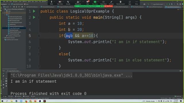Click locate-in-project target icon
This screenshot has height=103, width=184.
(x=14, y=7)
